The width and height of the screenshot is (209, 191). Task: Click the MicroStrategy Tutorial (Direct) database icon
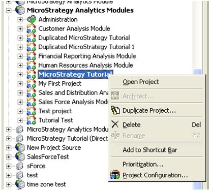coord(20,138)
